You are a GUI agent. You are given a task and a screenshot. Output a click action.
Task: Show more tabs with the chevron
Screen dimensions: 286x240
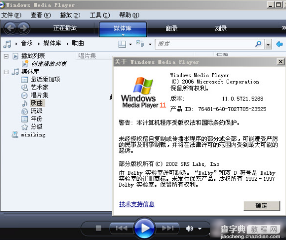[x=284, y=28]
